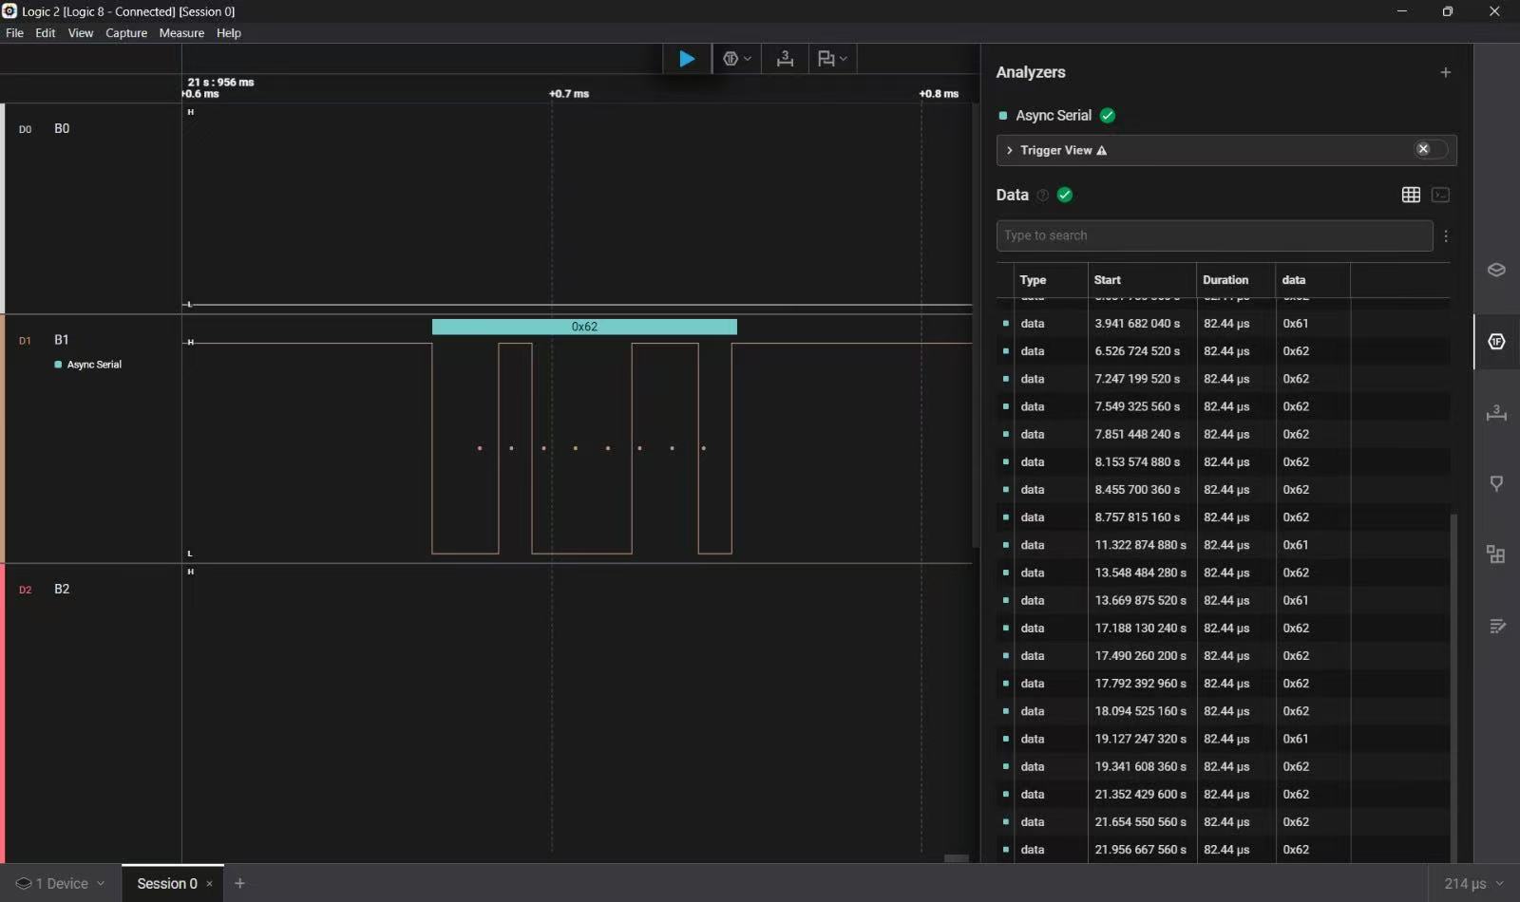Open the Capture menu
Screen dimensions: 1520x902
coord(126,33)
